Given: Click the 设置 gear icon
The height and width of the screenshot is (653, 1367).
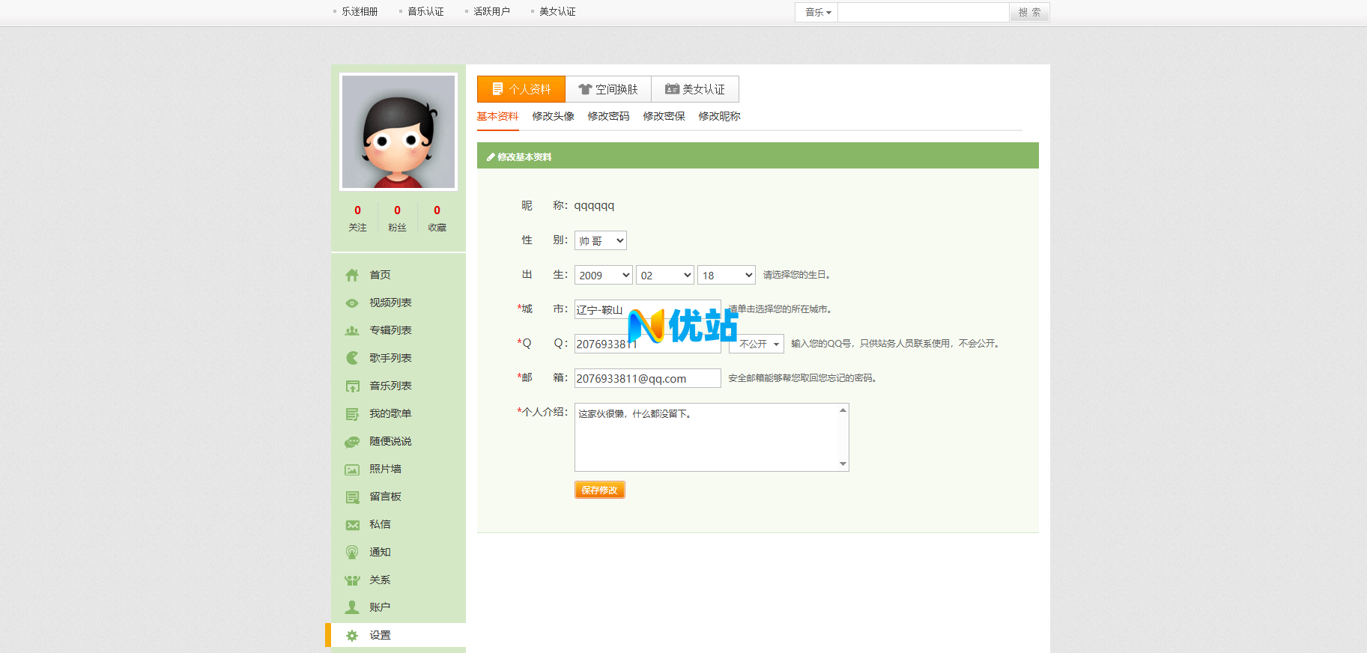Looking at the screenshot, I should pos(352,636).
